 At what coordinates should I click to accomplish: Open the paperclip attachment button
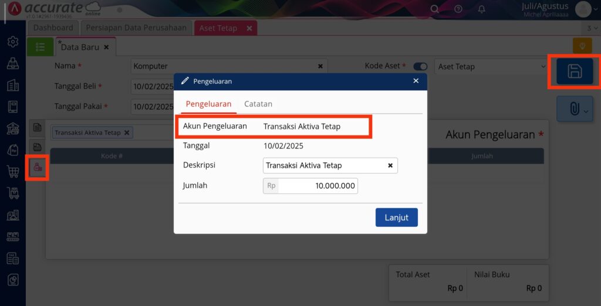click(x=575, y=109)
